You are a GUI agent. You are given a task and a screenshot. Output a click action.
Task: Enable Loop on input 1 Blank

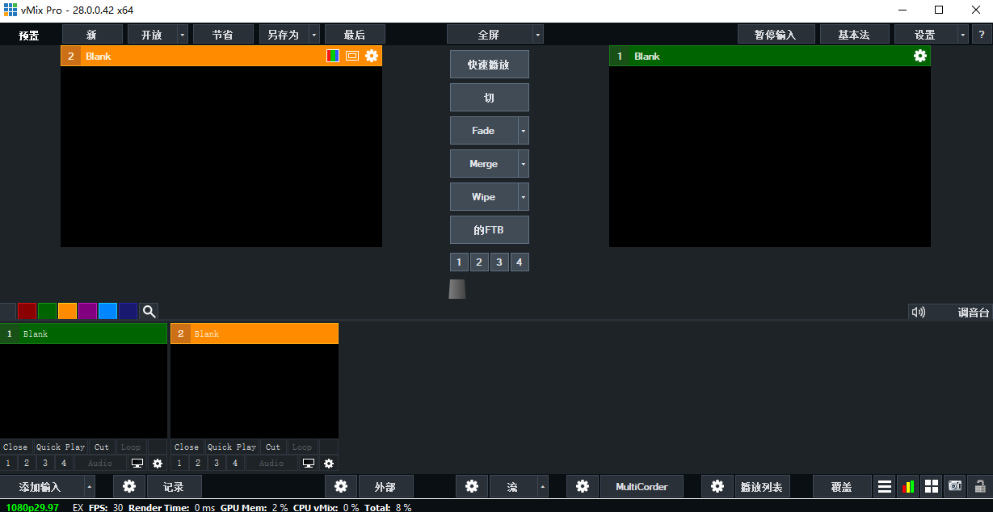pyautogui.click(x=131, y=447)
